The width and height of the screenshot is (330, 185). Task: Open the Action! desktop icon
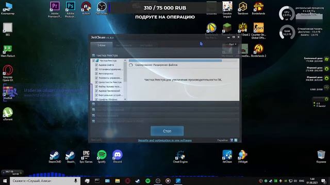[x=86, y=8]
